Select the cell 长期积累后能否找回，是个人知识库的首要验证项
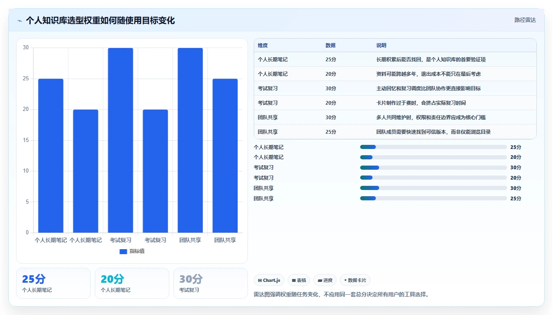This screenshot has width=553, height=315. 431,60
